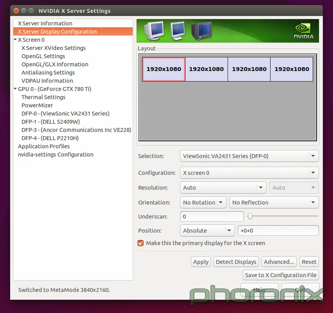This screenshot has height=313, width=333.
Task: Open OpenGL/GLX Information page
Action: pyautogui.click(x=55, y=64)
